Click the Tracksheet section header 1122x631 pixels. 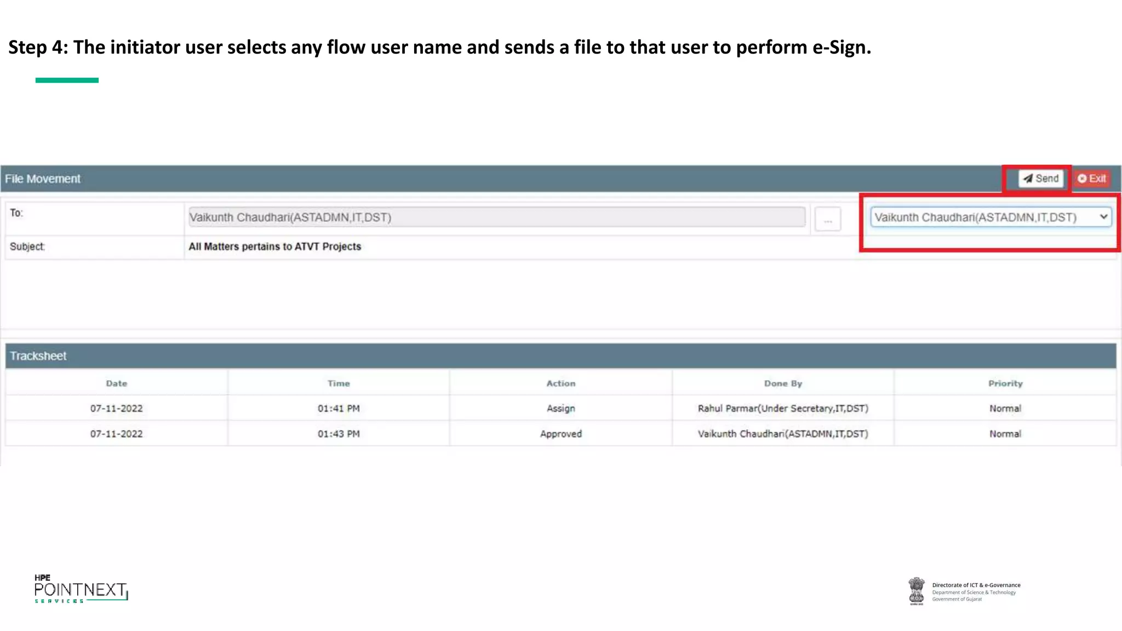click(x=38, y=356)
